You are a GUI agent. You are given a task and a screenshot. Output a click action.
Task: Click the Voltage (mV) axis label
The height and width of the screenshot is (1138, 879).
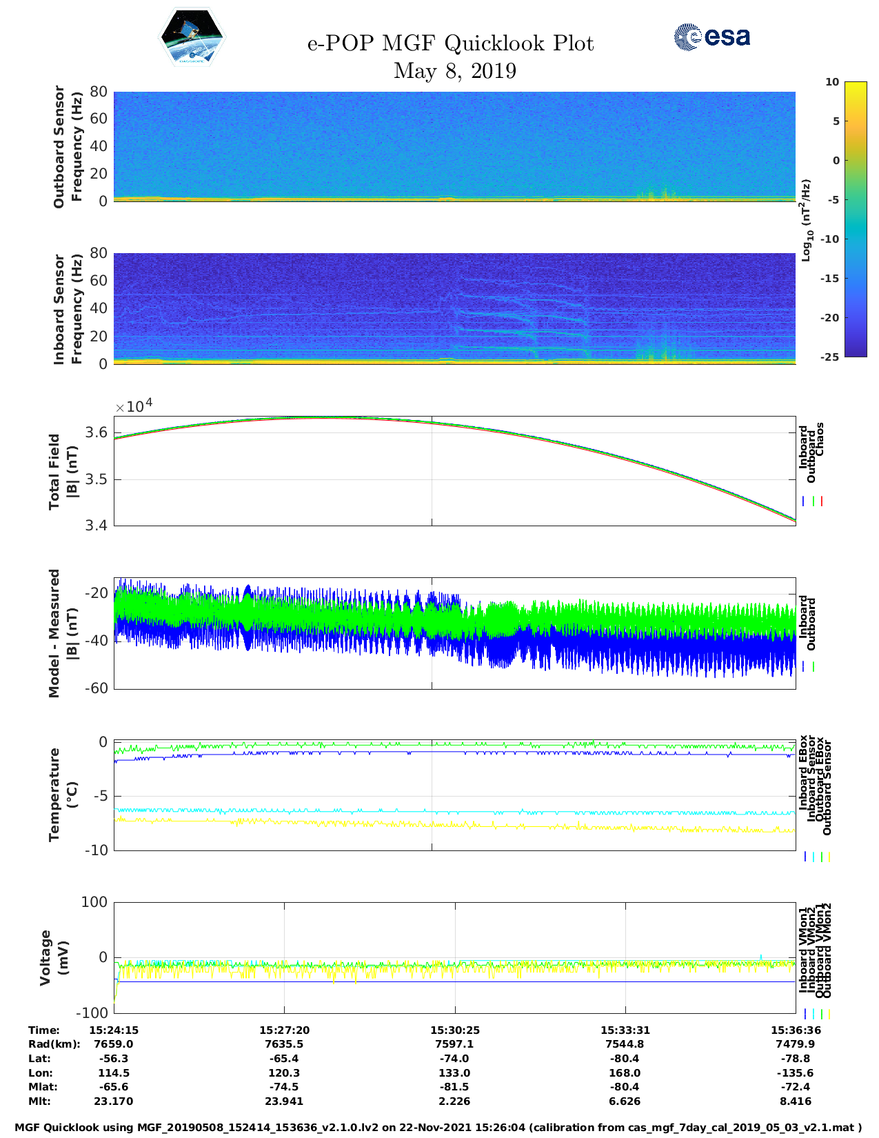(54, 957)
